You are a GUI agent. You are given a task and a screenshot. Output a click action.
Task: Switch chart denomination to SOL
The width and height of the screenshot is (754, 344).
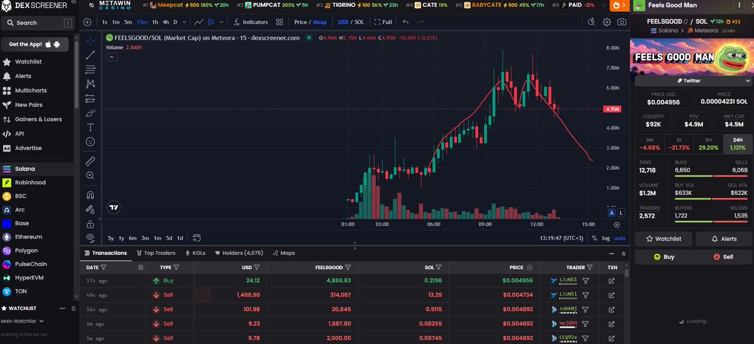coord(359,22)
